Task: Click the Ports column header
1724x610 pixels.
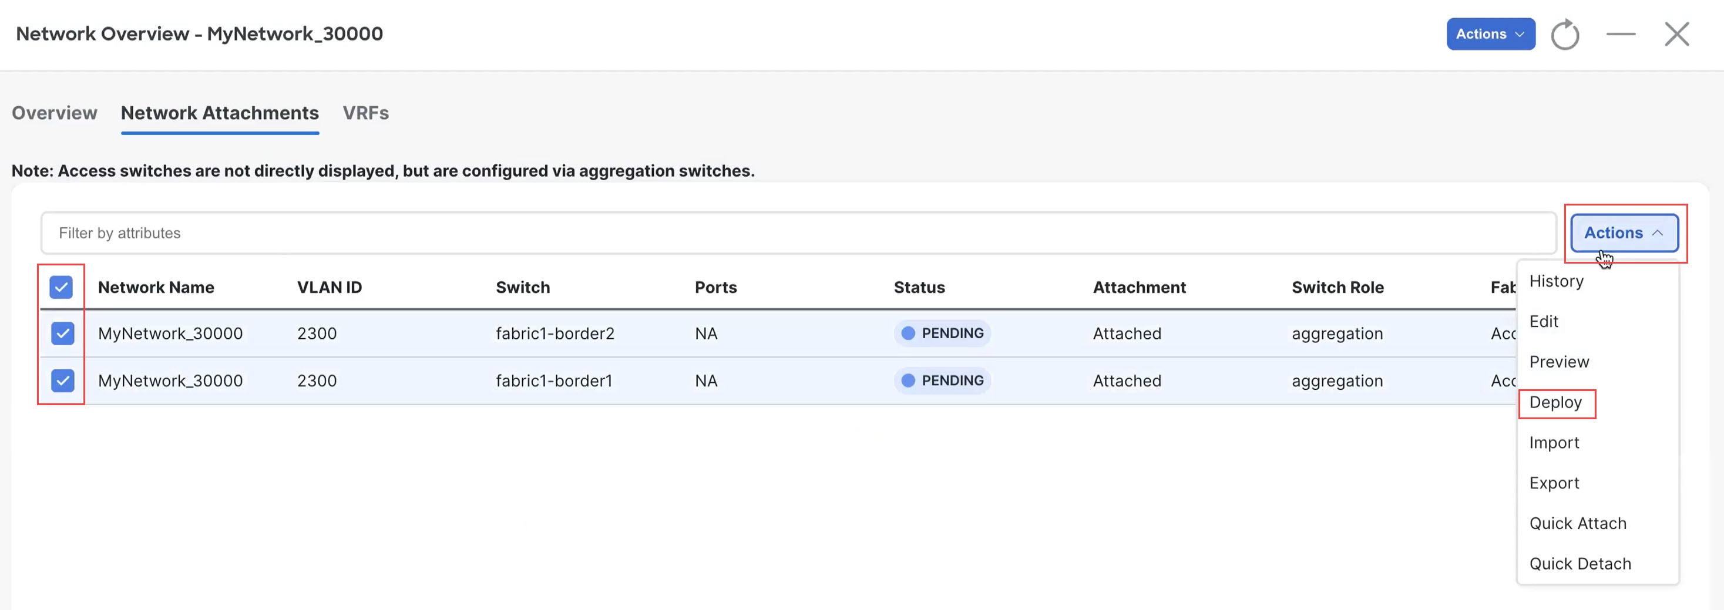Action: [715, 288]
